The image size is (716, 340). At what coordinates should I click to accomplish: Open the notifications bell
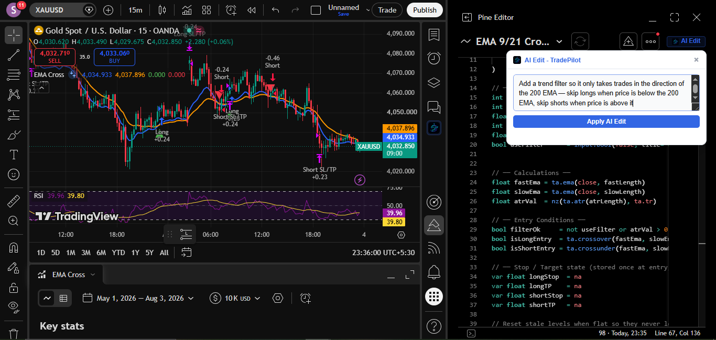click(x=434, y=272)
